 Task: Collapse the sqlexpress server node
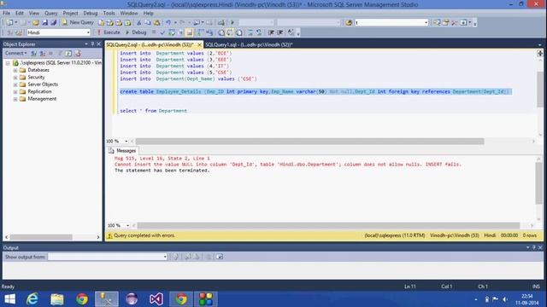click(8, 63)
